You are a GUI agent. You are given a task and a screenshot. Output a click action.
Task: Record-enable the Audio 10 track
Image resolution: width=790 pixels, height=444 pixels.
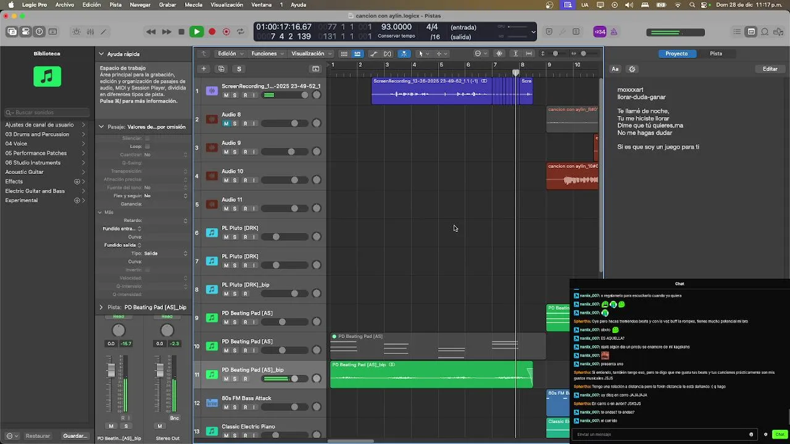click(x=245, y=180)
